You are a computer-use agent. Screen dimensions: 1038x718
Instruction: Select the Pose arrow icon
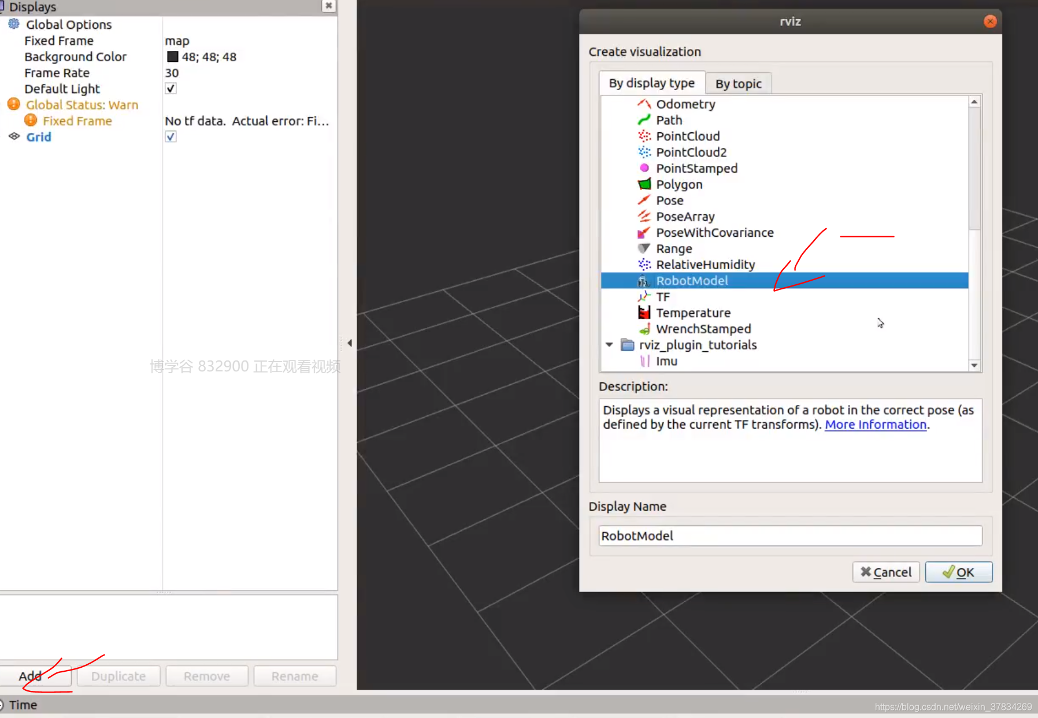click(644, 200)
